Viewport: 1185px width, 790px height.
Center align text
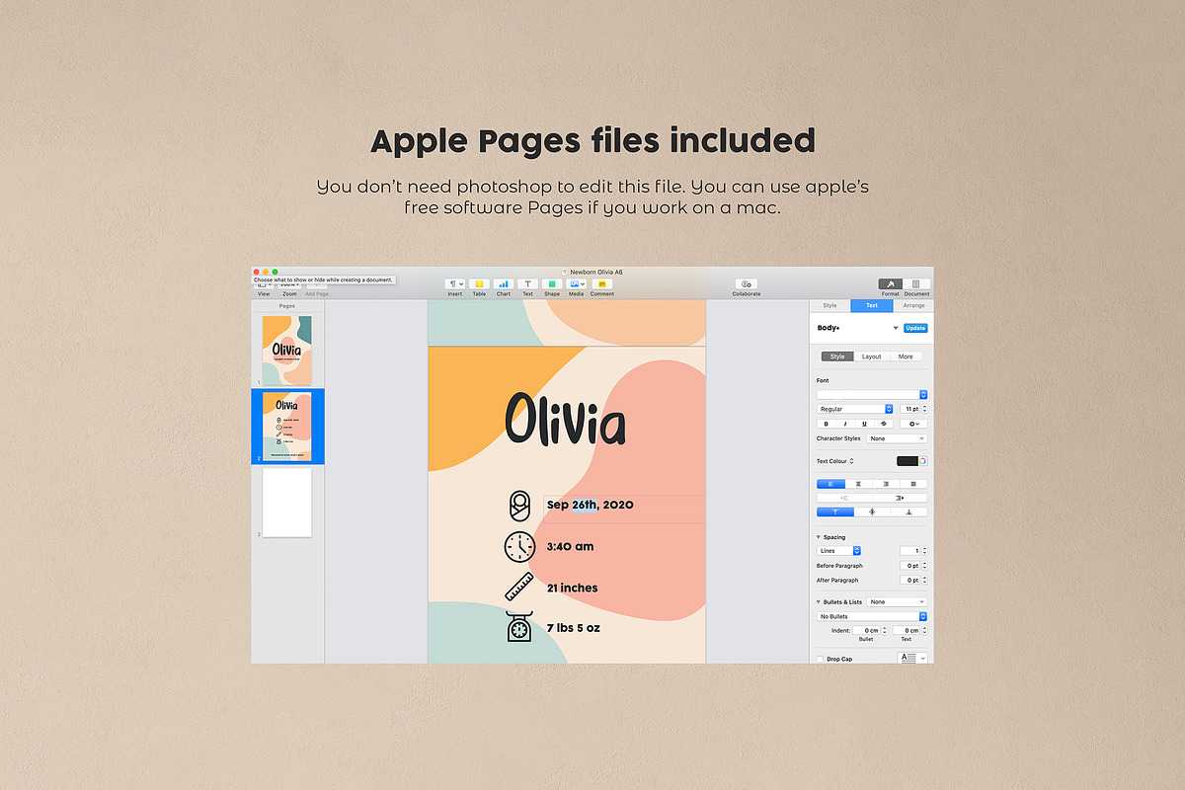[x=858, y=484]
